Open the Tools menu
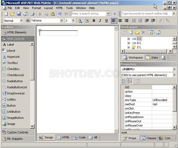 [69, 8]
